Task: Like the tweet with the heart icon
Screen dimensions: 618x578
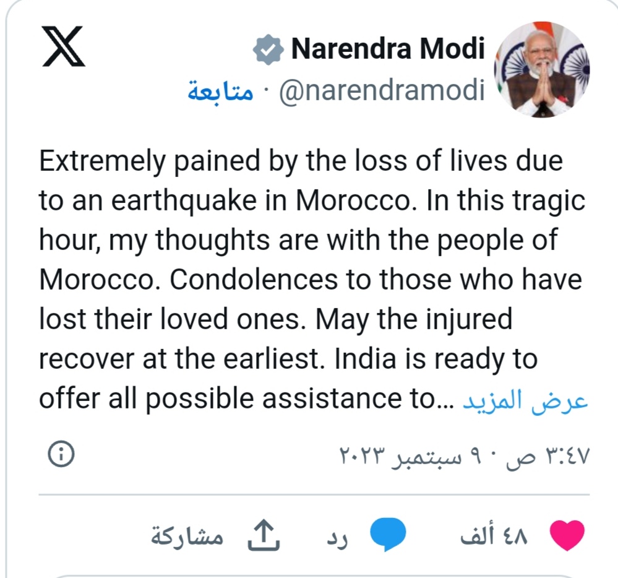Action: (x=567, y=536)
